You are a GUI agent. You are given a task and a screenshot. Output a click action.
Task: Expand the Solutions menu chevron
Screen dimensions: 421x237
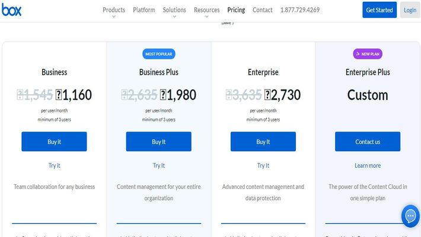(174, 17)
